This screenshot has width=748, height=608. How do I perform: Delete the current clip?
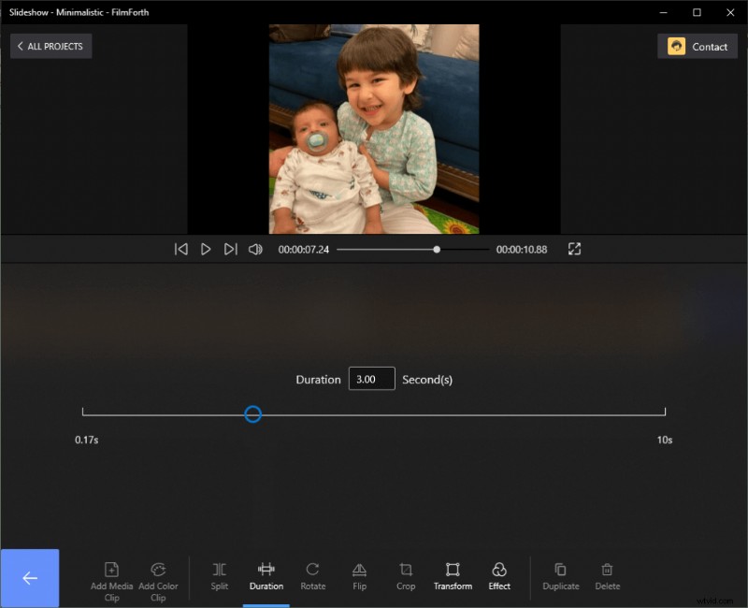click(x=607, y=576)
